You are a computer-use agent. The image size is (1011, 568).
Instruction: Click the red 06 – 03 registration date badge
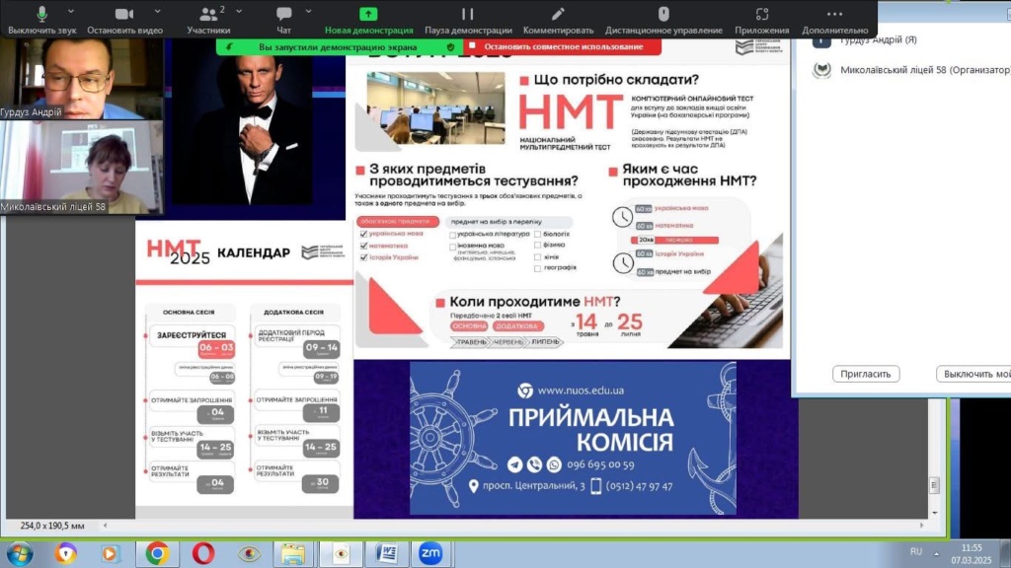(216, 349)
